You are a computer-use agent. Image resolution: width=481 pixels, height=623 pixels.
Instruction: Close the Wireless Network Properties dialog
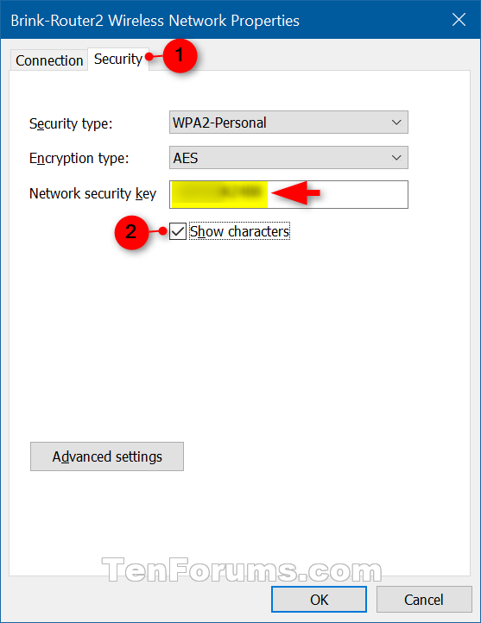tap(459, 20)
